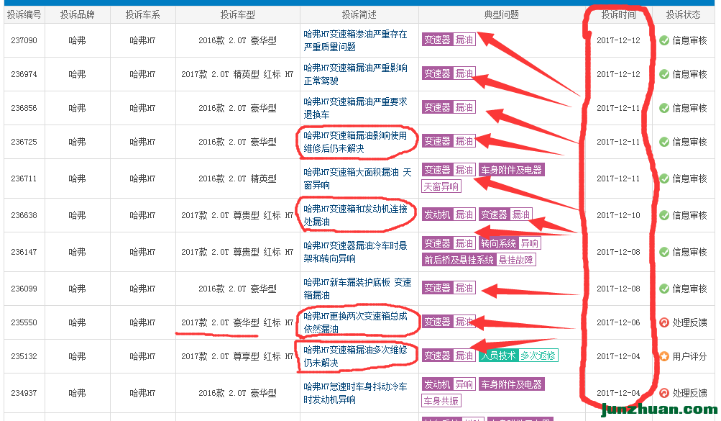Click the green check icon for complaint 236147
The width and height of the screenshot is (721, 421).
tap(664, 252)
